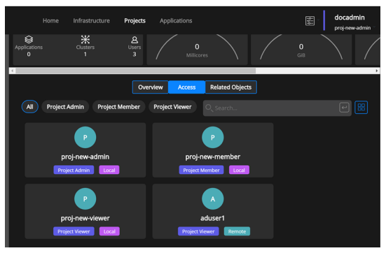Open the docadmin user menu
This screenshot has width=386, height=253.
pos(352,22)
